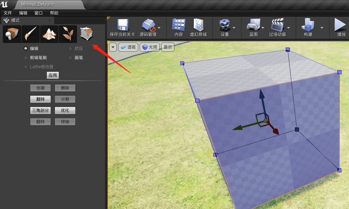Open 源码管理 source control
The image size is (349, 209).
pos(148,28)
